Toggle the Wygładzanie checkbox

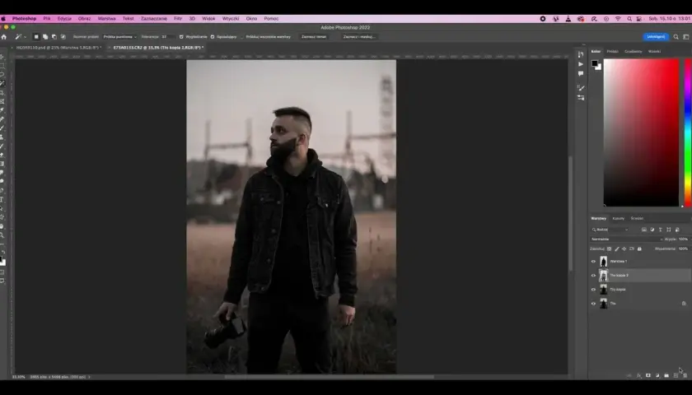click(181, 37)
